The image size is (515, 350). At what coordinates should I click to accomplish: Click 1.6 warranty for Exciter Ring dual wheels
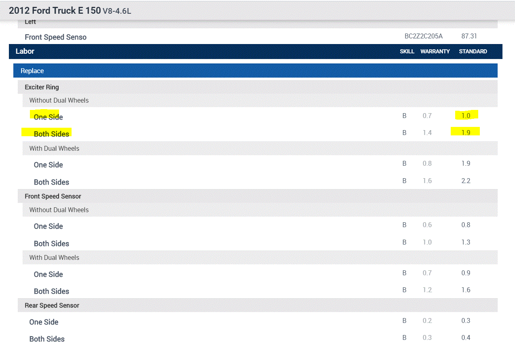click(x=427, y=181)
